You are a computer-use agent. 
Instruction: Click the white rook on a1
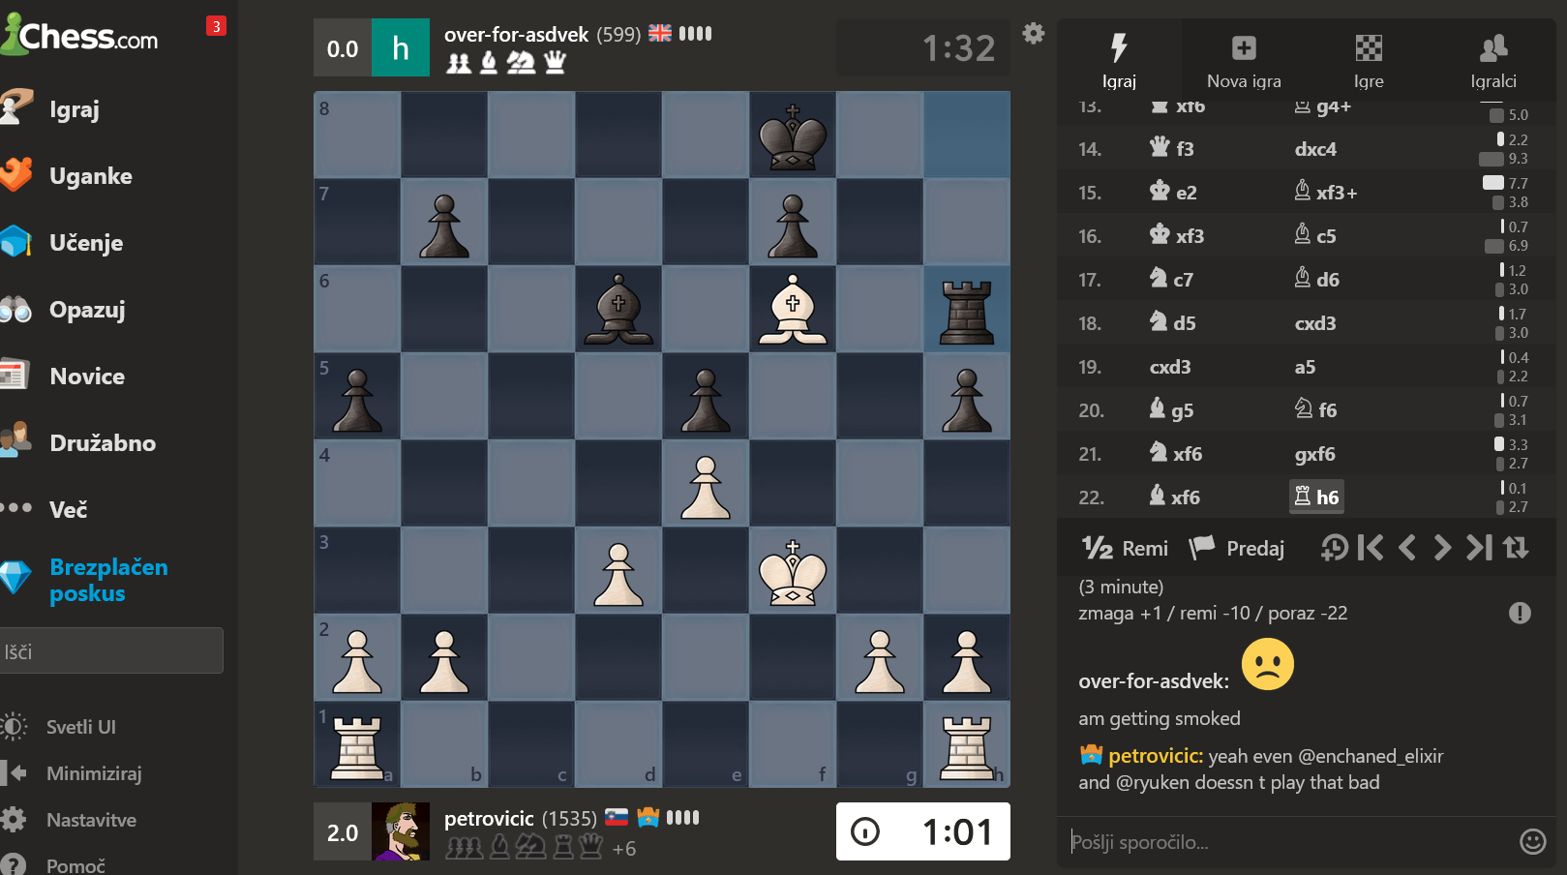357,744
